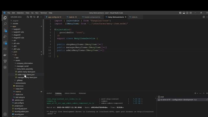This screenshot has height=117, width=208.
Task: Show the Output panel tab
Action: (49, 93)
